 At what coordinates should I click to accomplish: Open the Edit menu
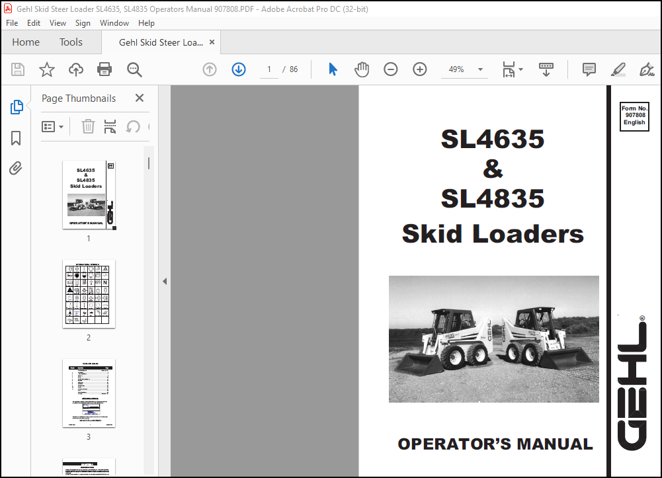(33, 22)
